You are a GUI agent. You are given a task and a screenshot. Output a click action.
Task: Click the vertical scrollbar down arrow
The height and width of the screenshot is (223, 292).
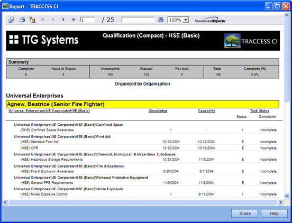[287, 196]
